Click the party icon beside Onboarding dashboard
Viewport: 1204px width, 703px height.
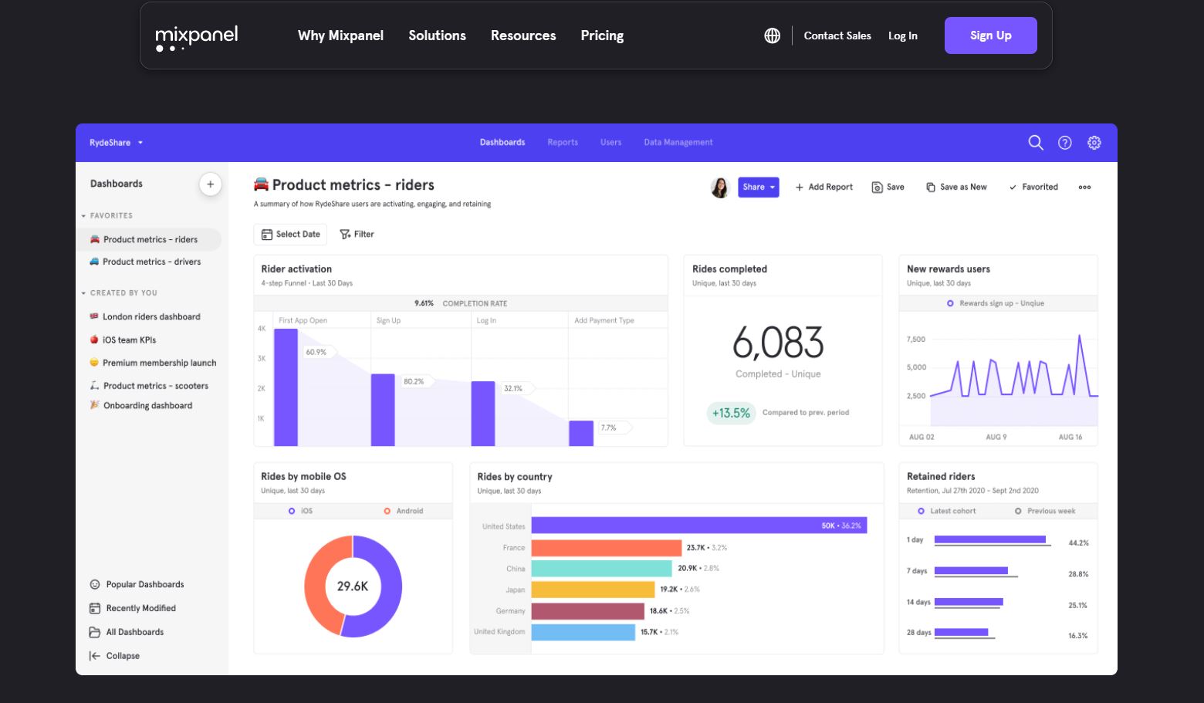[94, 405]
